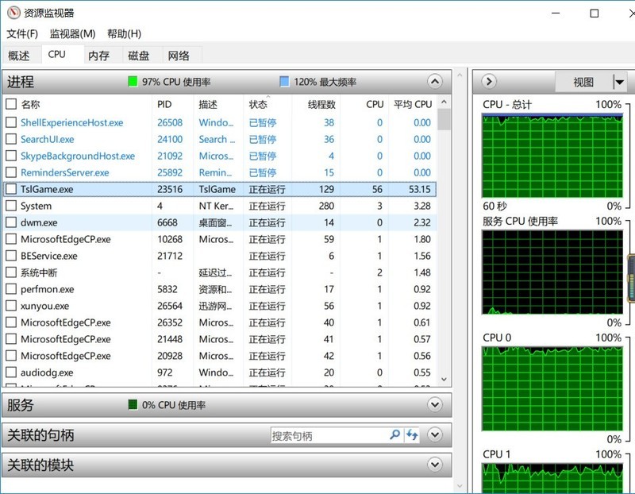
Task: Switch to the 内存 tab
Action: (x=98, y=56)
